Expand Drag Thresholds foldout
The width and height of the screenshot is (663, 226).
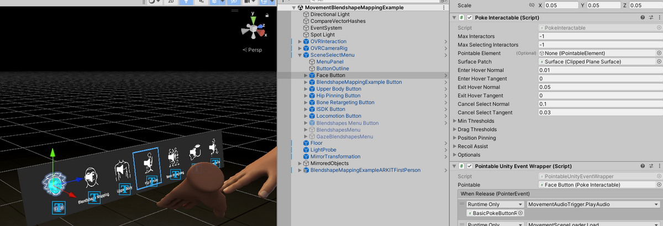[455, 129]
